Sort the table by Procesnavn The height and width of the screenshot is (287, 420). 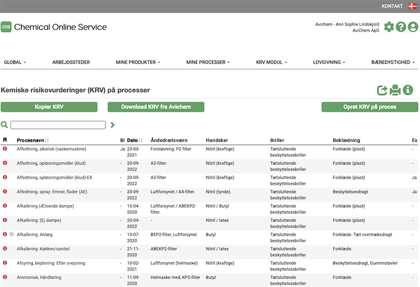tap(33, 140)
